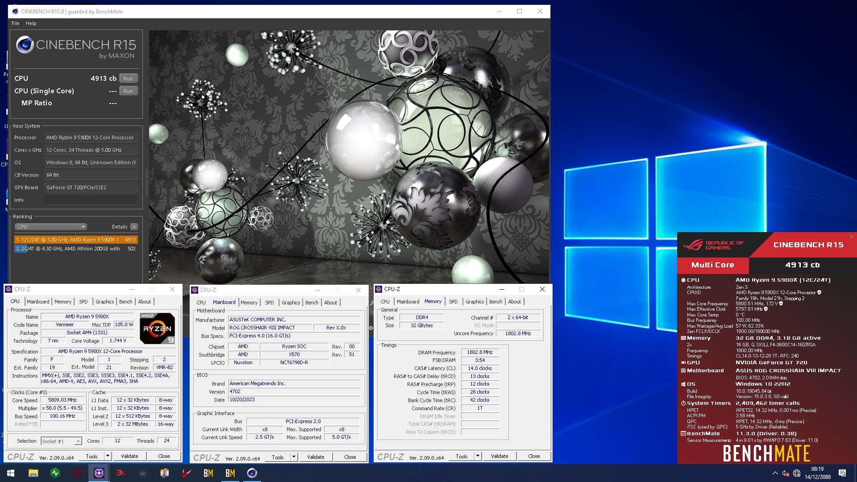Click Close button in middle CPU-Z window

pyautogui.click(x=350, y=457)
